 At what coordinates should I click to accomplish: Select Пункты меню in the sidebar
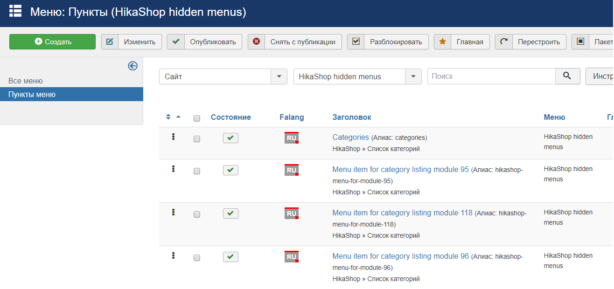(32, 95)
